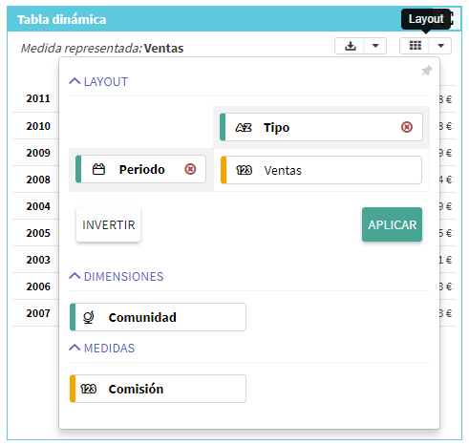This screenshot has height=445, width=469.
Task: Remove the Periodo dimension from layout
Action: coord(190,169)
